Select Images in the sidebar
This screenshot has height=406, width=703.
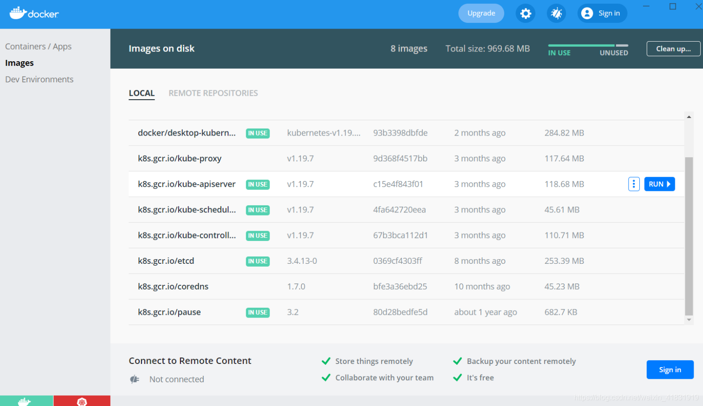click(19, 63)
